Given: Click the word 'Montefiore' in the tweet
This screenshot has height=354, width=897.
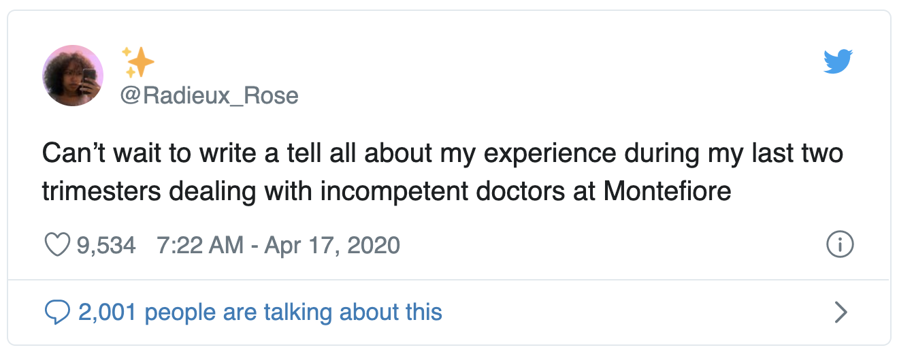Looking at the screenshot, I should pyautogui.click(x=667, y=191).
